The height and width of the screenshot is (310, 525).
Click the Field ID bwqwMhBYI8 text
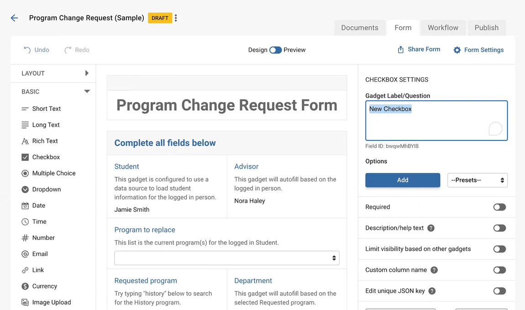[x=392, y=146]
